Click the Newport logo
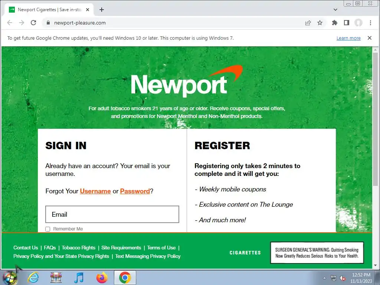Screen dimensions: 380x285 pos(187,81)
